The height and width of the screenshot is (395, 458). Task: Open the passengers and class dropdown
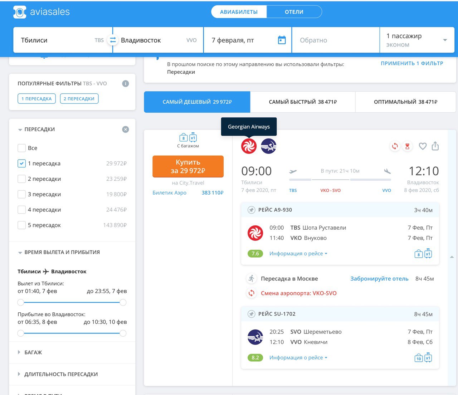click(x=417, y=40)
